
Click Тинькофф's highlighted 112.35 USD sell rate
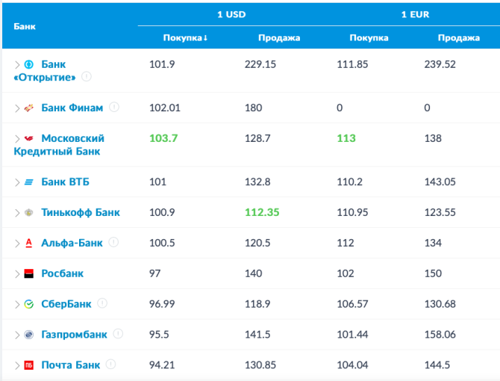tap(261, 212)
